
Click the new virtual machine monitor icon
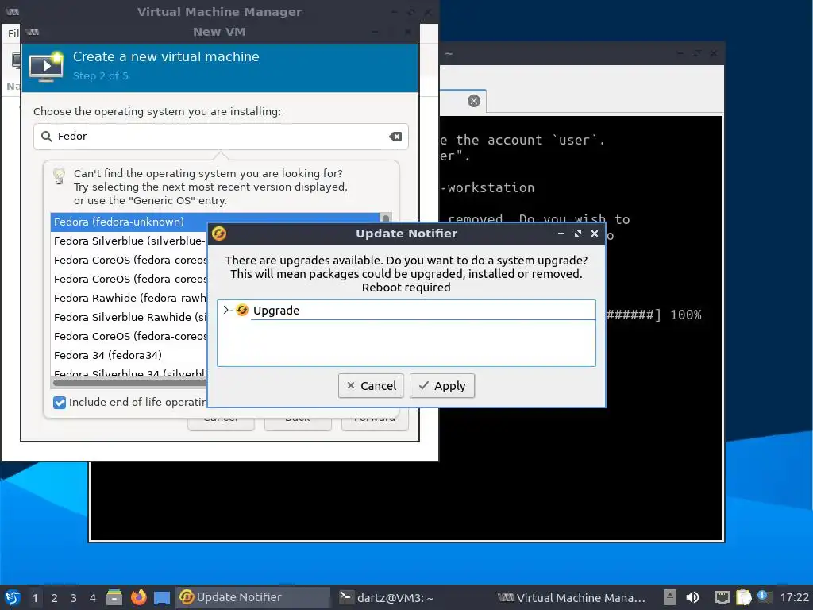[x=46, y=67]
